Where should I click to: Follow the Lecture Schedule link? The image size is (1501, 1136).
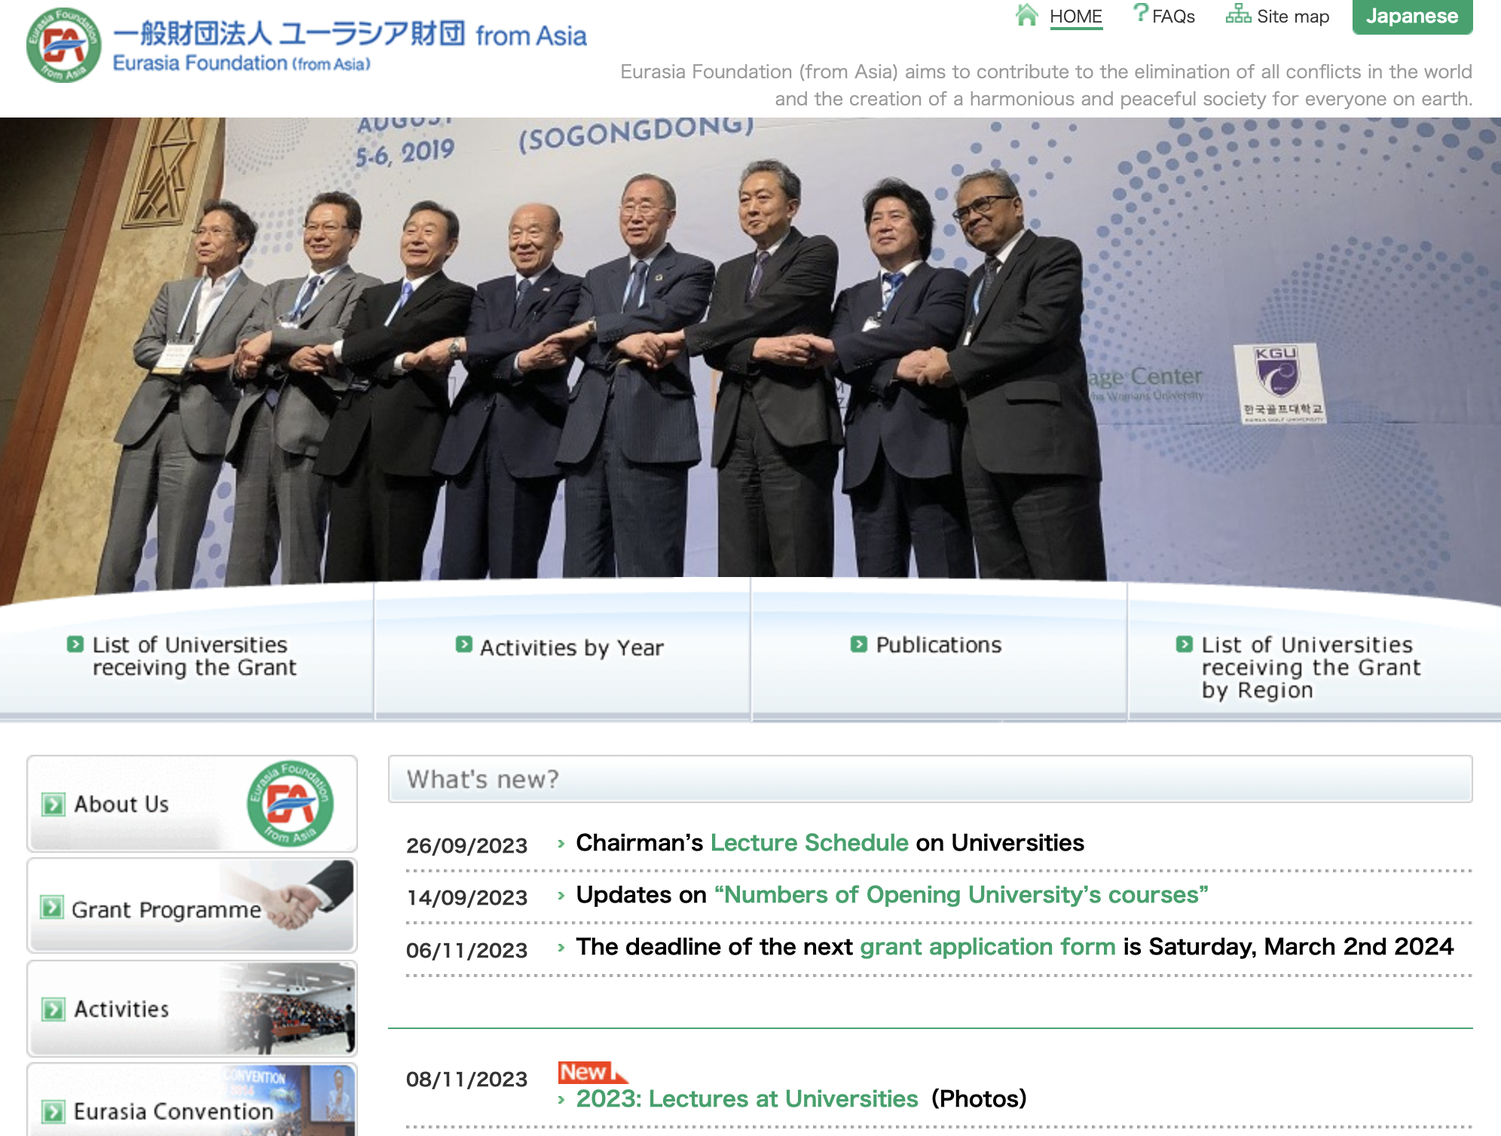click(809, 842)
